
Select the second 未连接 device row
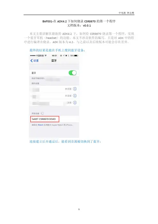[x=54, y=96]
